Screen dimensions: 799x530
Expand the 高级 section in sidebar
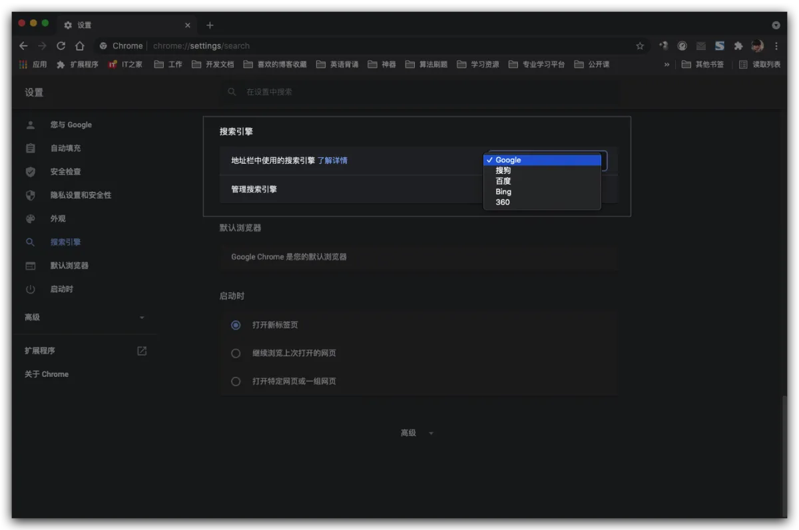tap(85, 318)
